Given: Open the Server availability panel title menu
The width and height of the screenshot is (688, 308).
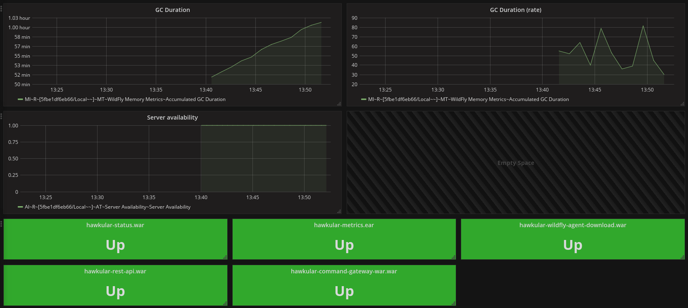Looking at the screenshot, I should click(x=172, y=118).
